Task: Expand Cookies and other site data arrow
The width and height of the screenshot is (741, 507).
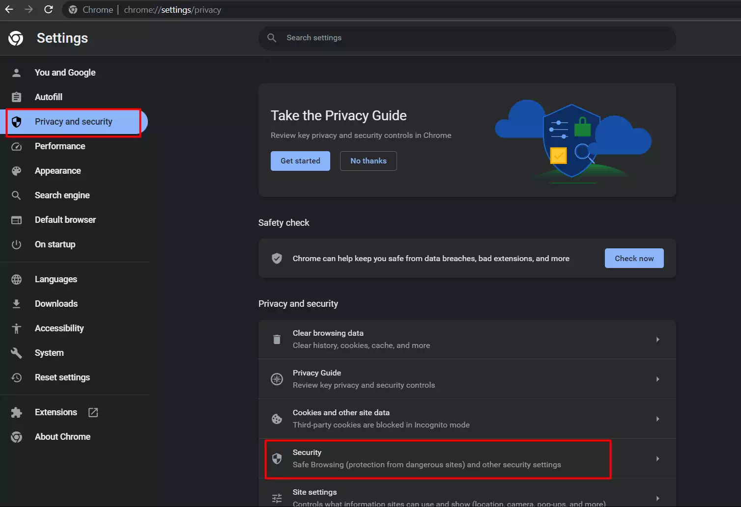Action: tap(657, 419)
